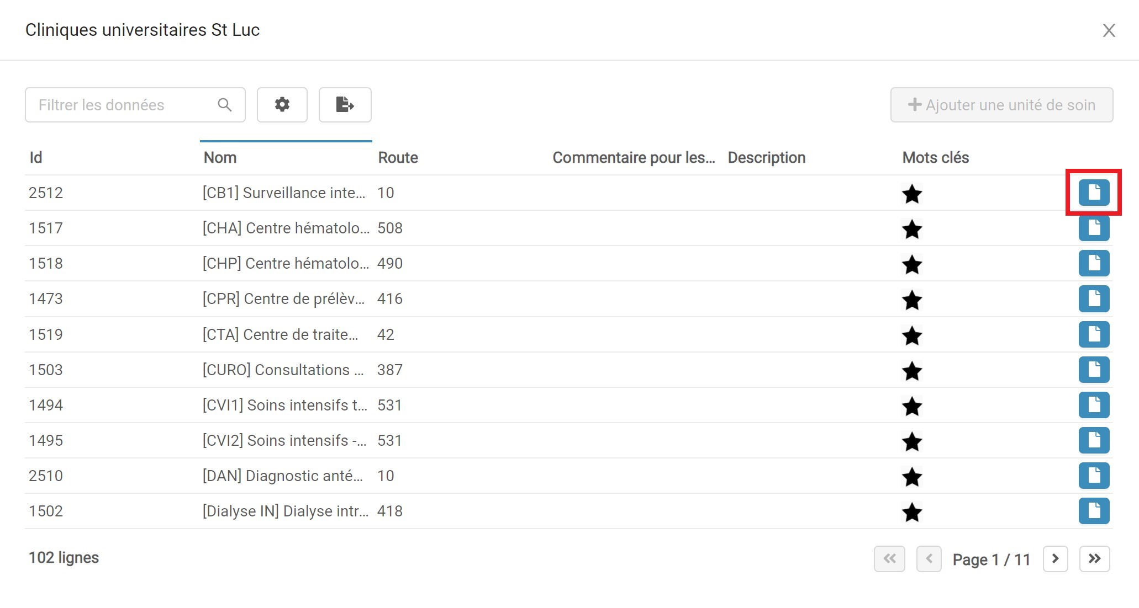Select the [CVI2] Soins intensifs cell
Image resolution: width=1139 pixels, height=608 pixels.
(284, 441)
